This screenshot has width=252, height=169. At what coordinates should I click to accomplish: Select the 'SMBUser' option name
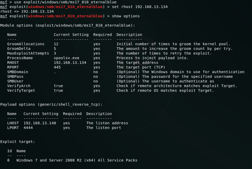click(15, 81)
